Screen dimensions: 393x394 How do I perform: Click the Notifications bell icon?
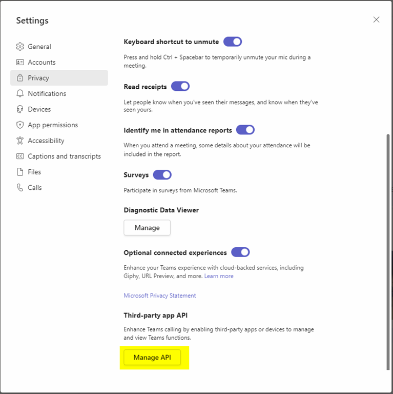pos(20,93)
